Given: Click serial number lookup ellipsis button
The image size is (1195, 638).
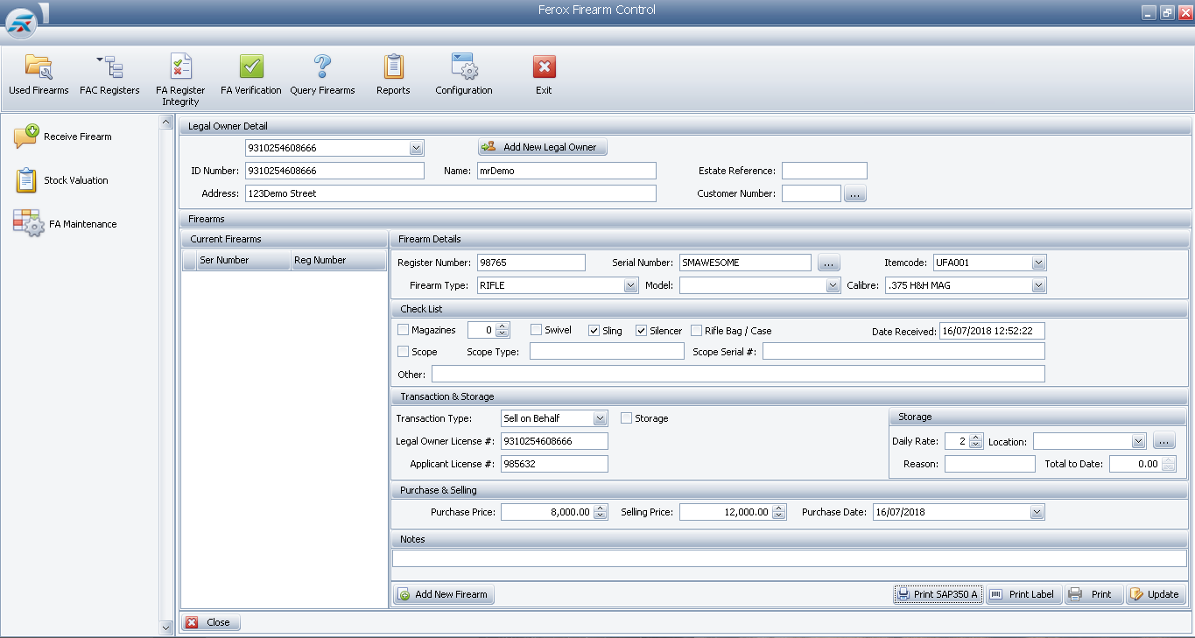Looking at the screenshot, I should point(829,263).
